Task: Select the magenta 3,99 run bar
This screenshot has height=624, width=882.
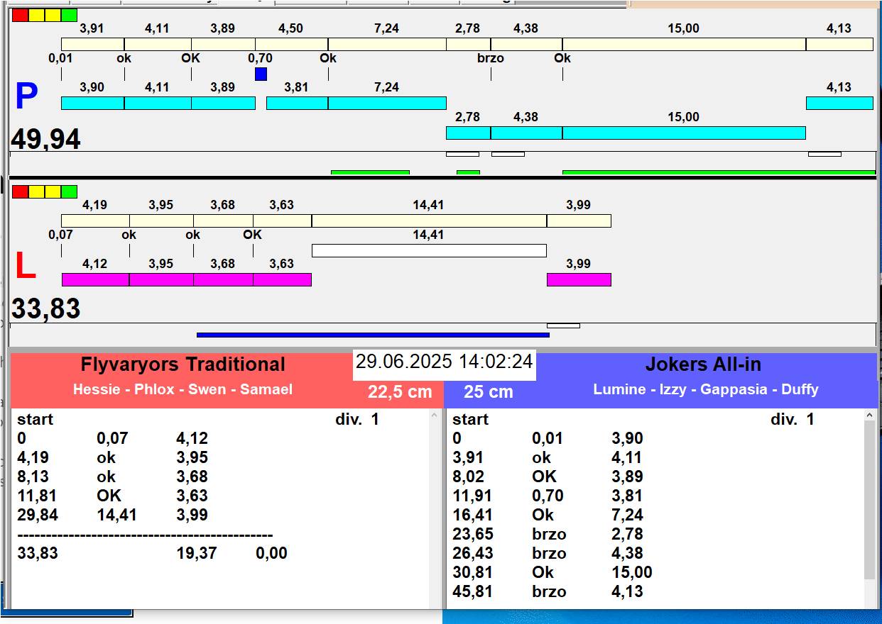Action: pyautogui.click(x=579, y=279)
